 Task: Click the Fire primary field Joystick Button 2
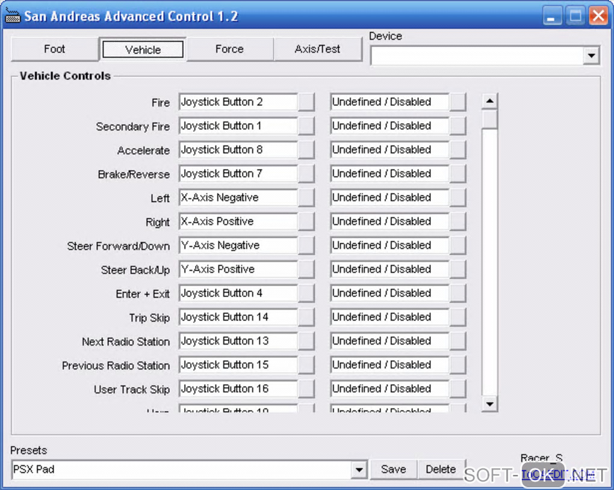click(x=238, y=102)
